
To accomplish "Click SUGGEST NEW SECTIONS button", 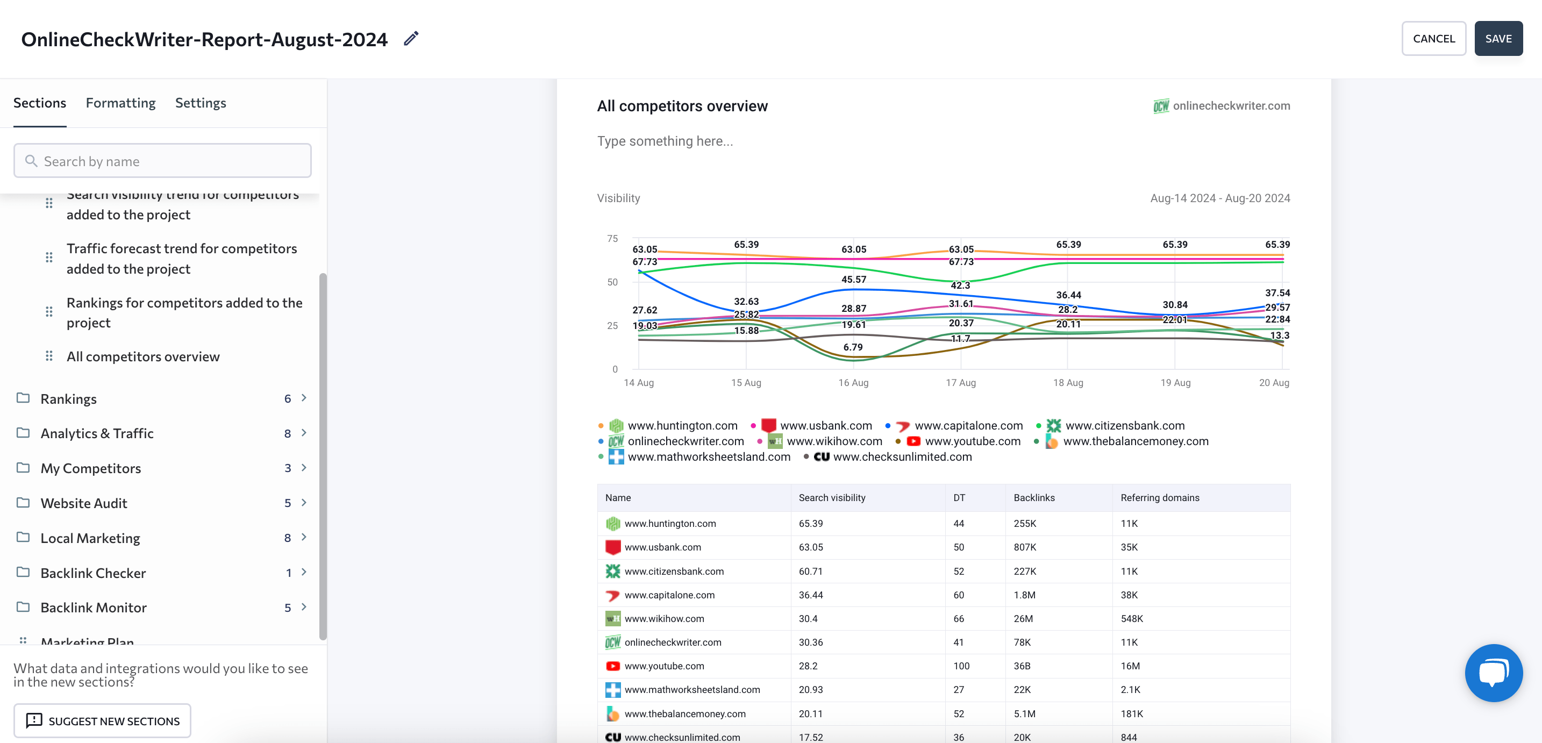I will tap(102, 721).
